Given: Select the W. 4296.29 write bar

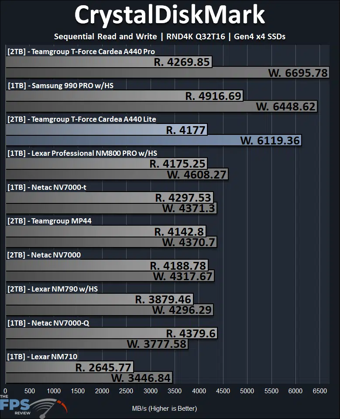Looking at the screenshot, I should pyautogui.click(x=109, y=310).
